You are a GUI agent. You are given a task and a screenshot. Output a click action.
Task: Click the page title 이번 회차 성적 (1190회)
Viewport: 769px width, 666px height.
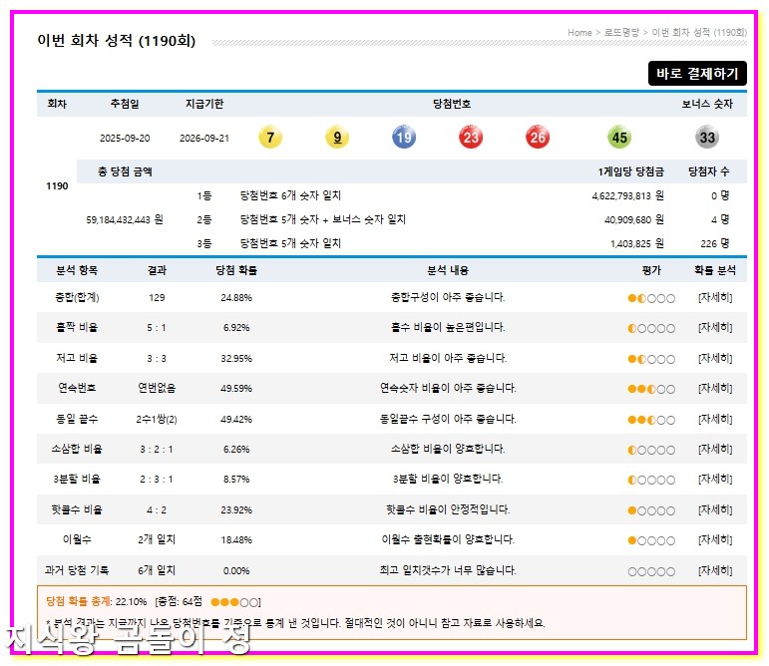(117, 40)
